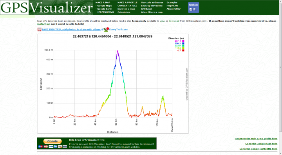
Task: Click the 'Elevation (m)' legend heading
Action: [176, 38]
